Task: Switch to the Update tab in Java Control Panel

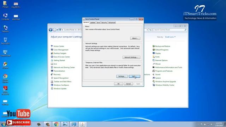Action: (x=93, y=23)
